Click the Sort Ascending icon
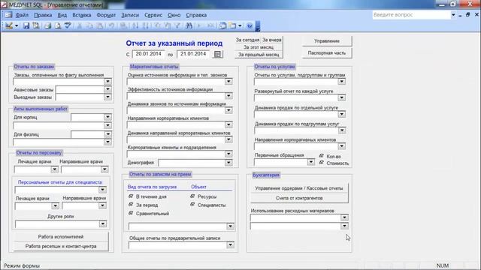 135,26
